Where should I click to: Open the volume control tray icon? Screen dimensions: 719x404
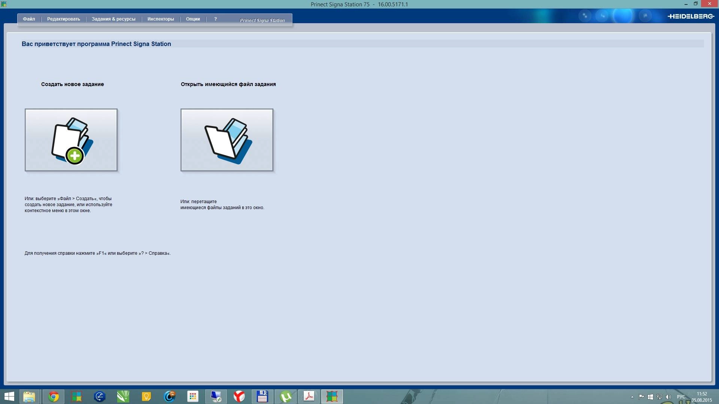(x=668, y=397)
